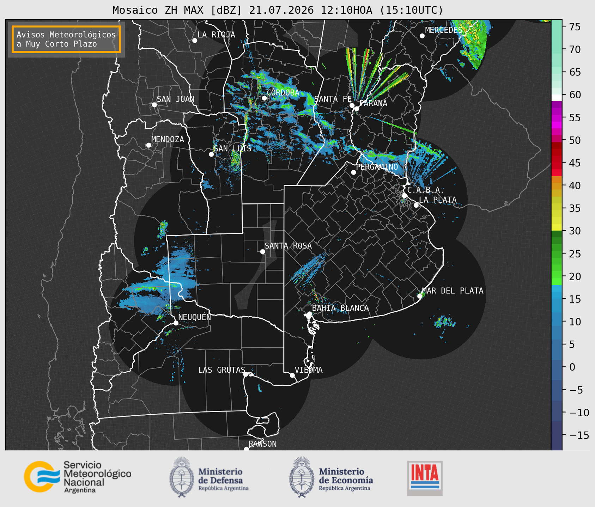595x507 pixels.
Task: Click the CÓRDOBA city label
Action: tap(283, 93)
